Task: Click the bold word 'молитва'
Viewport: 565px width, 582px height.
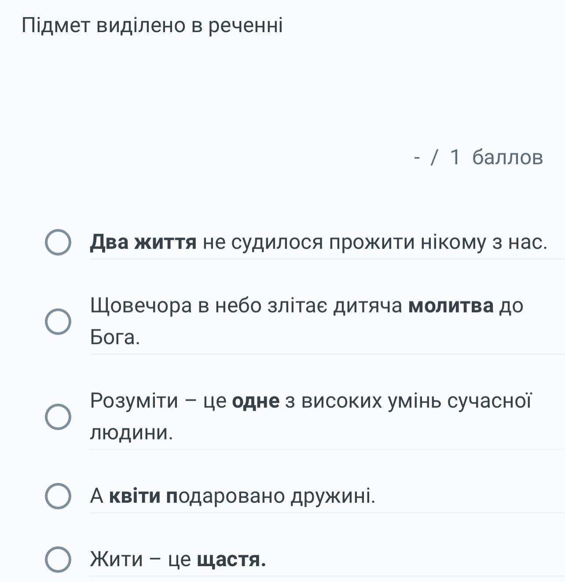Action: click(x=451, y=306)
